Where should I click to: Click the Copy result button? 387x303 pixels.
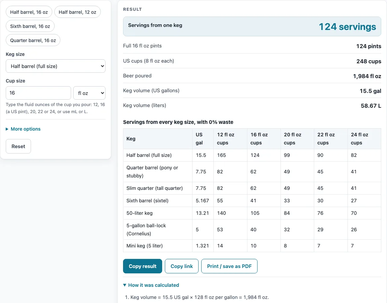click(x=142, y=266)
